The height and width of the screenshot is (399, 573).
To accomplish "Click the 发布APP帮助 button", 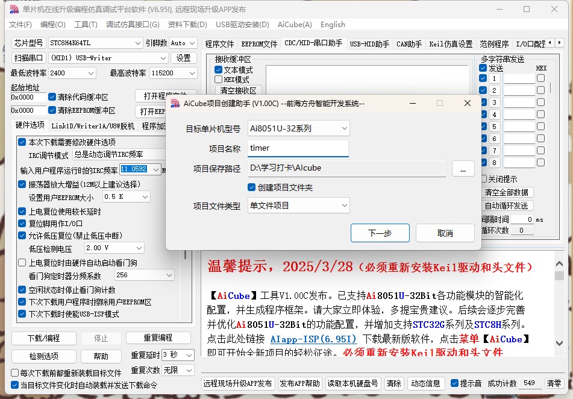I will pyautogui.click(x=299, y=383).
